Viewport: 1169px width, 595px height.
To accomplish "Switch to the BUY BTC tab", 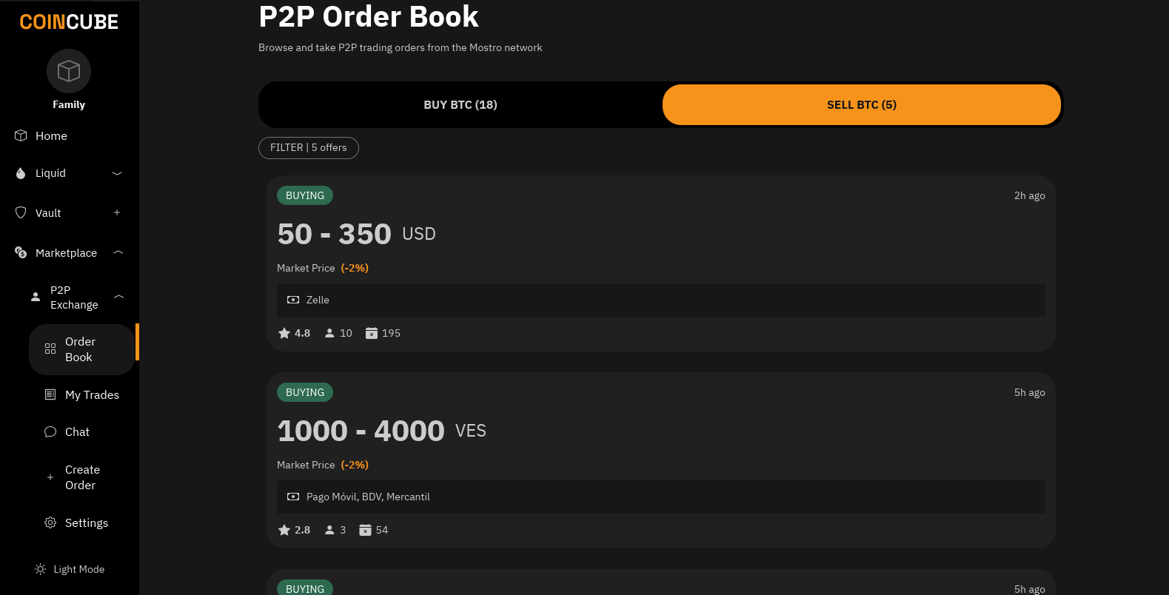I will pyautogui.click(x=460, y=104).
